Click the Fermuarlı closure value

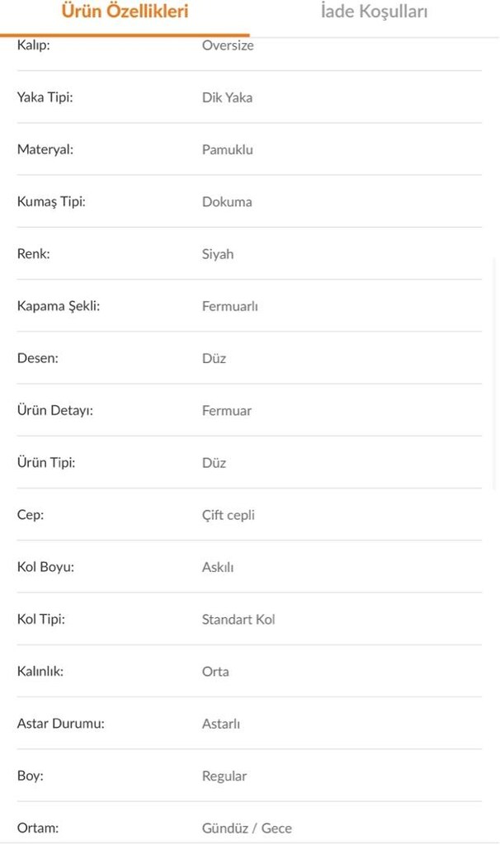230,307
